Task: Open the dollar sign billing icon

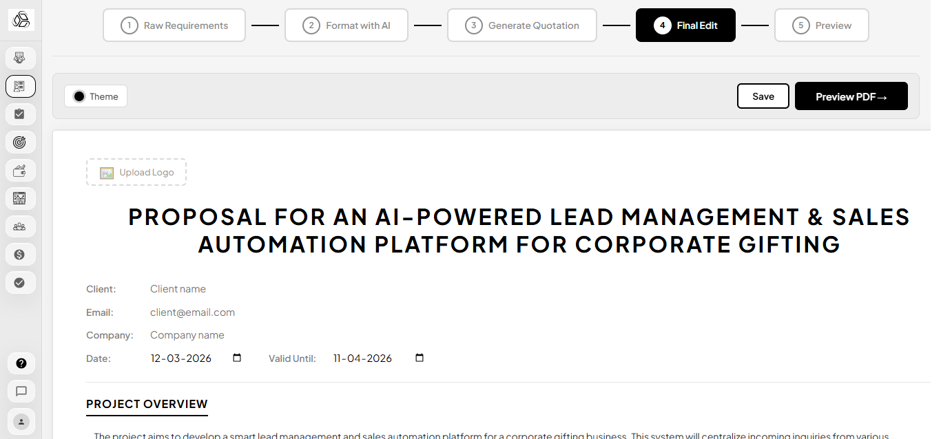Action: 20,255
